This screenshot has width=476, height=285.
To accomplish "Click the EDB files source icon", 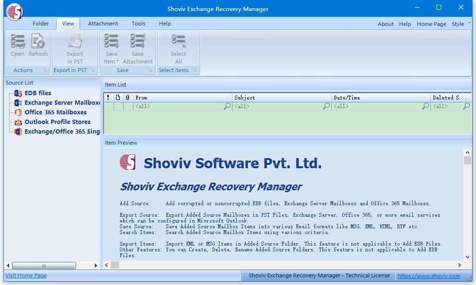I will [x=18, y=93].
